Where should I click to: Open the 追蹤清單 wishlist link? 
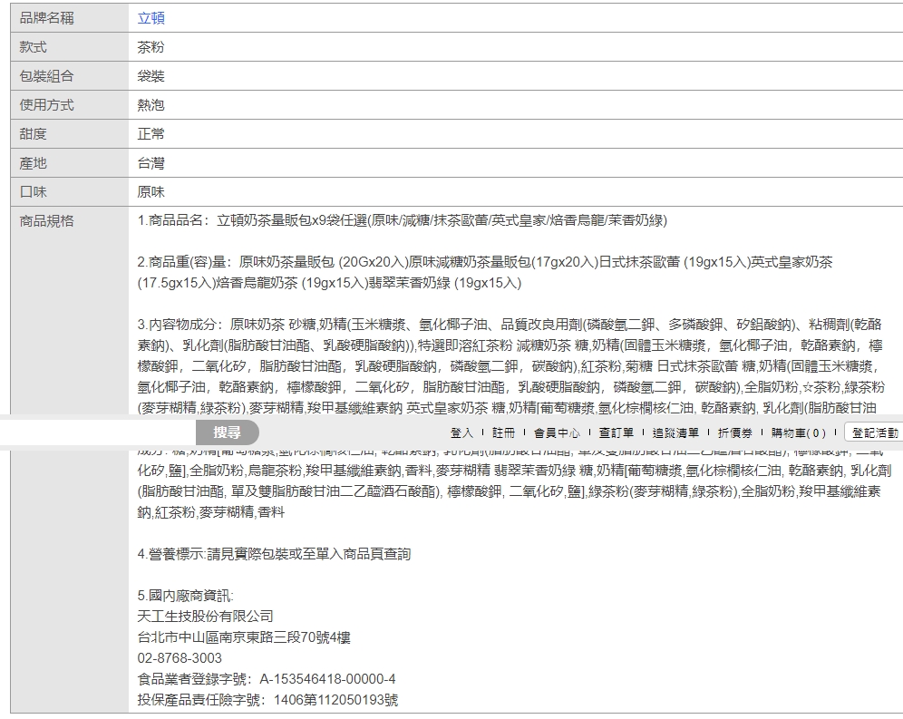(x=675, y=432)
